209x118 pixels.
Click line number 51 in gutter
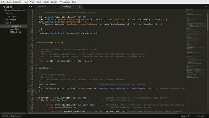[x=32, y=98]
